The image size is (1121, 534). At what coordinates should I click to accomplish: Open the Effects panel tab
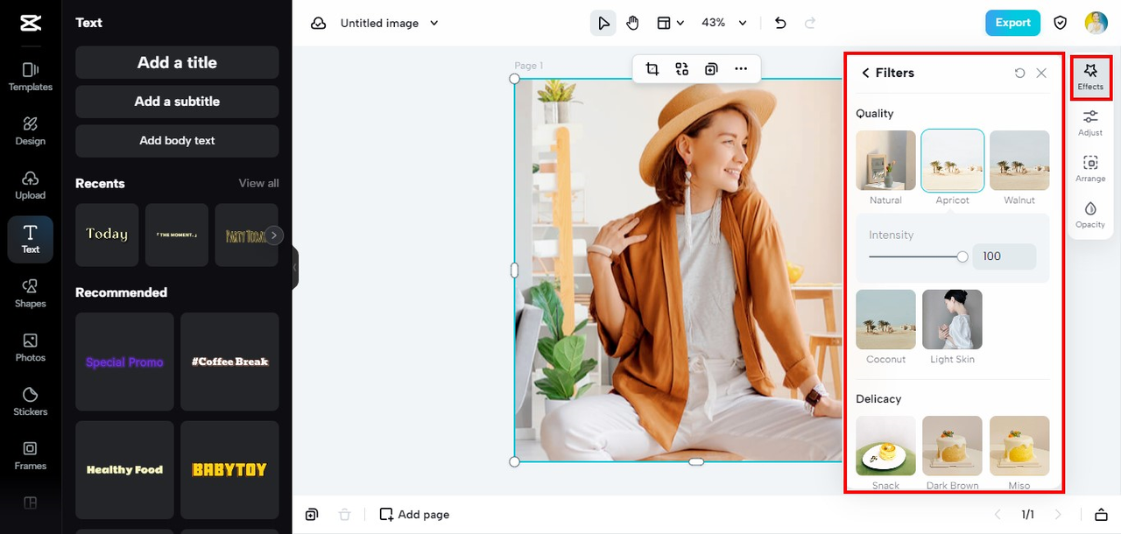coord(1090,77)
